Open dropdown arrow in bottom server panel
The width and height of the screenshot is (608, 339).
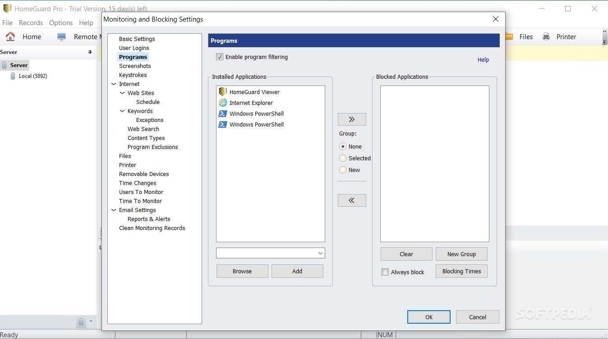point(91,321)
